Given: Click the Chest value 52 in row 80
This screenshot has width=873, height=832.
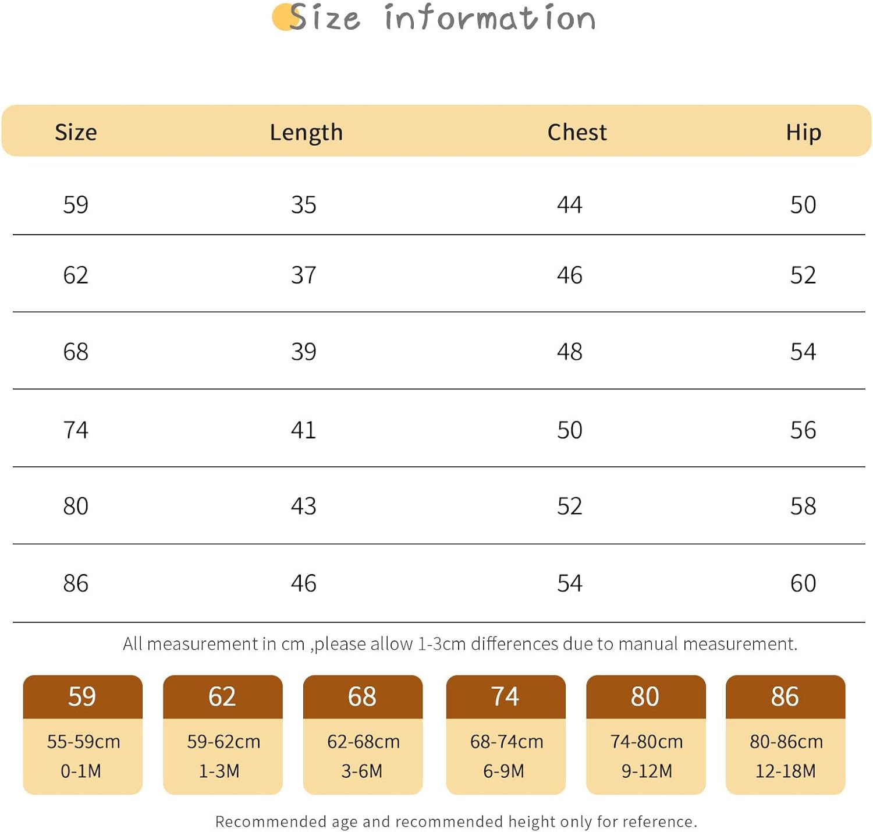Looking at the screenshot, I should point(570,506).
